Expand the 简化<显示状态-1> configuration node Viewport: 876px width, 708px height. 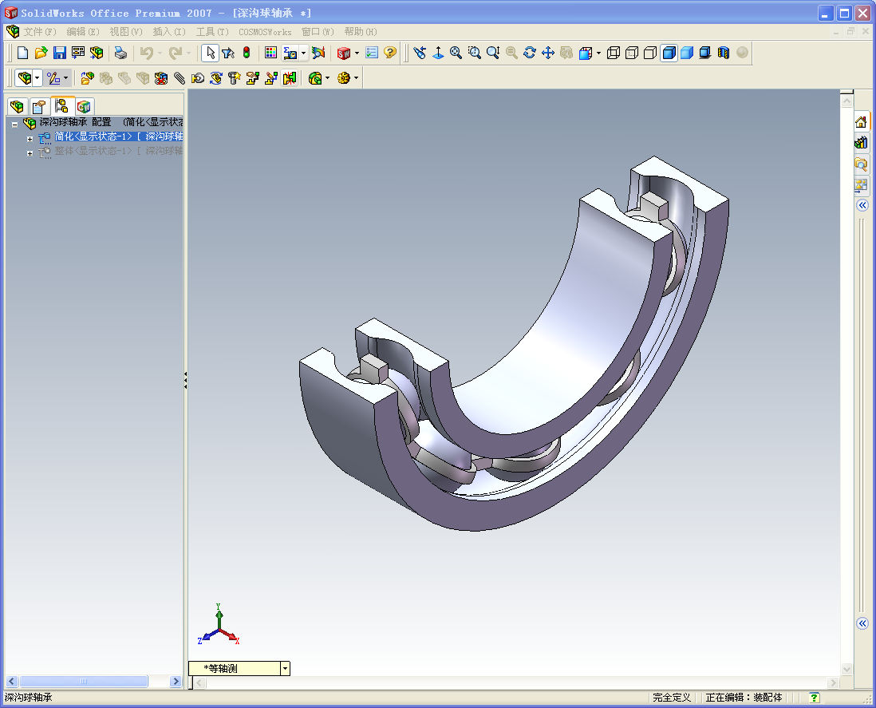pyautogui.click(x=30, y=138)
